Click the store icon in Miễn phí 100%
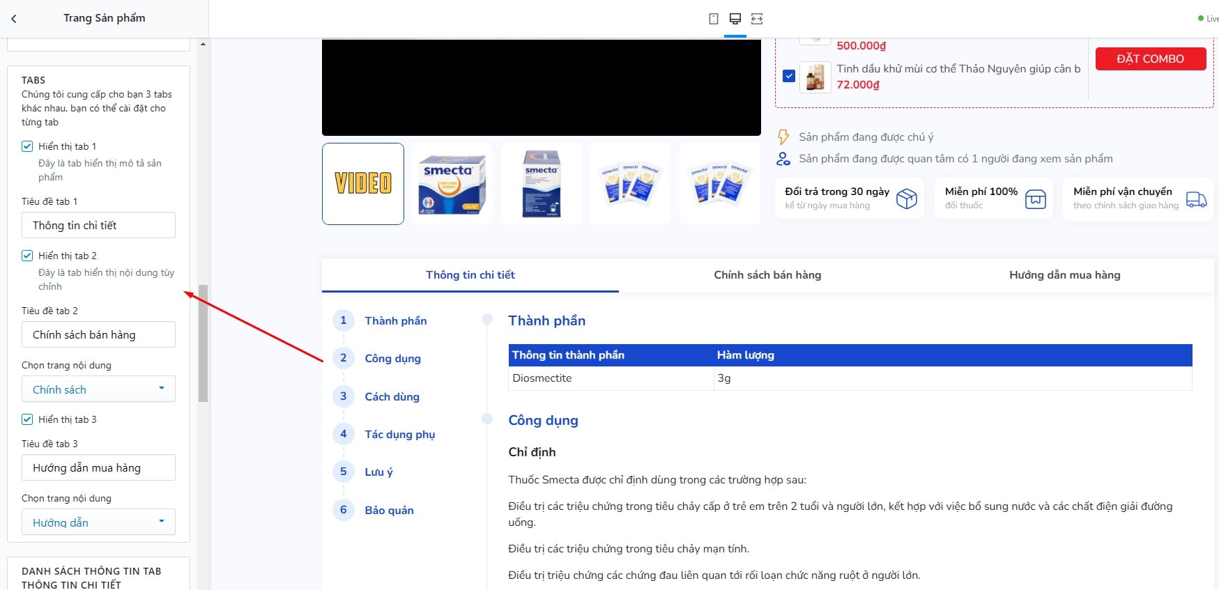 1036,199
